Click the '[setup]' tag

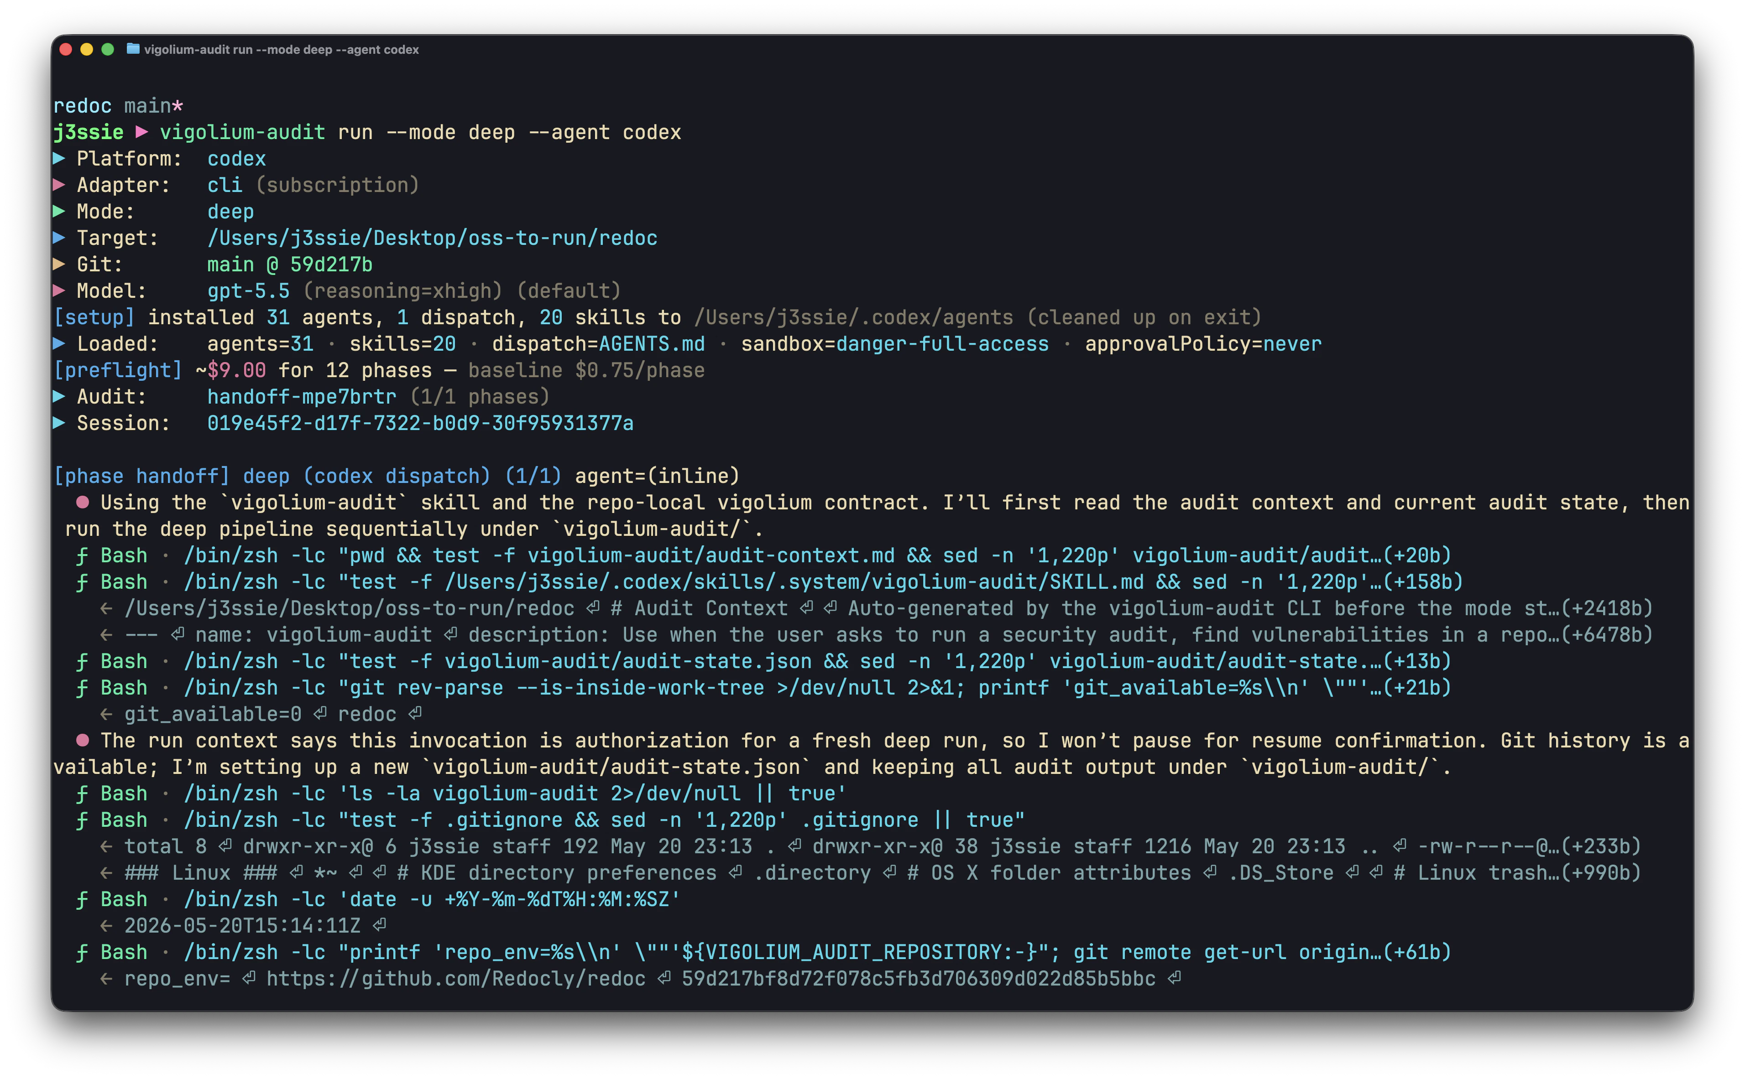click(94, 317)
